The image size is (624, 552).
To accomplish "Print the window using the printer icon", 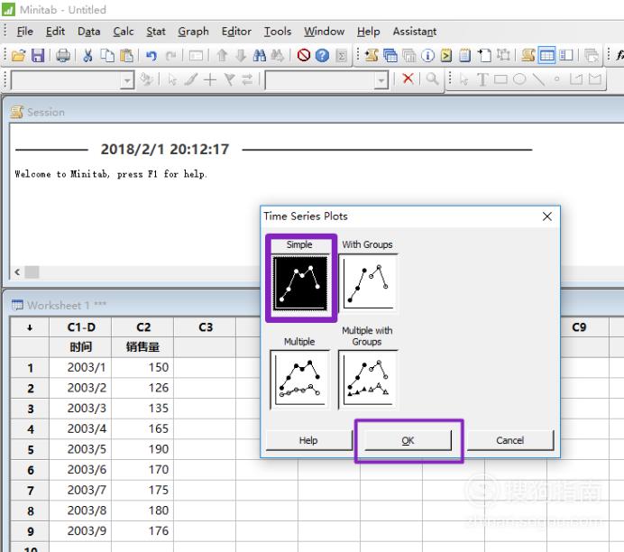I will click(63, 55).
